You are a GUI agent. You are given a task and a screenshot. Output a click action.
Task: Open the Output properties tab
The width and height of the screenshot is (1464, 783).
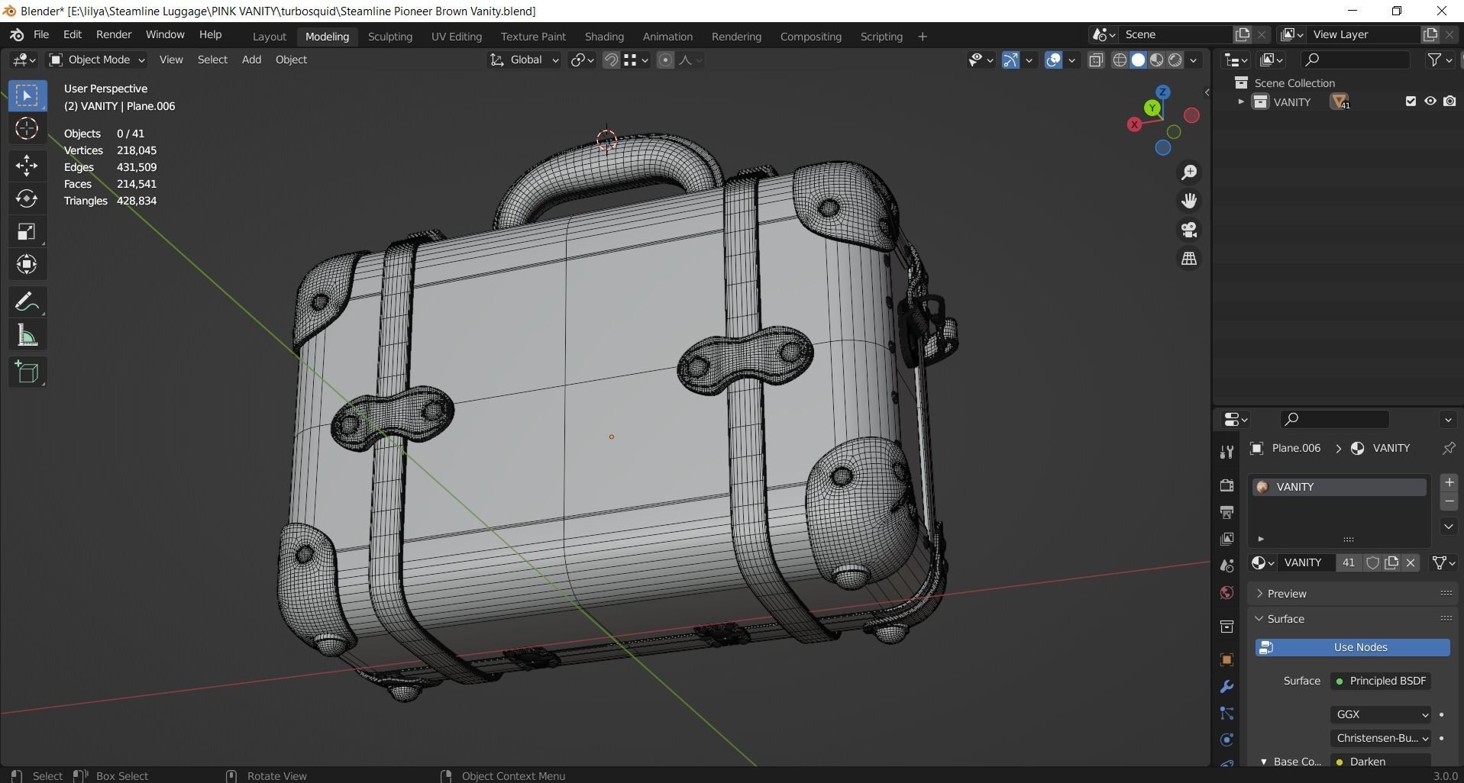(x=1226, y=512)
